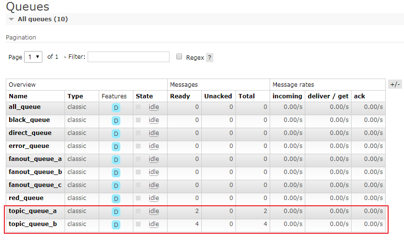Image resolution: width=404 pixels, height=240 pixels.
Task: Enable the Regex checkbox
Action: (179, 56)
